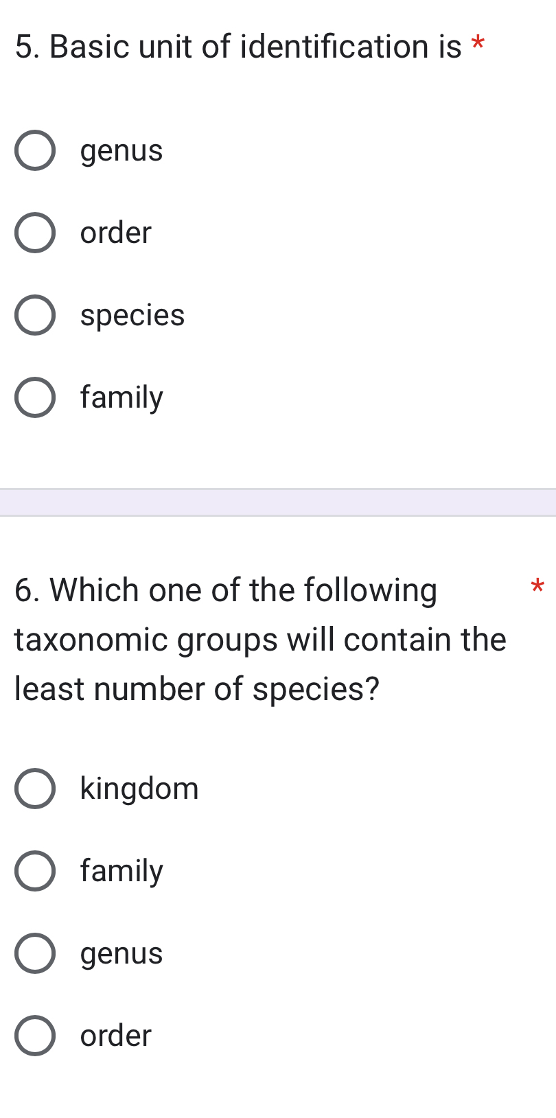The image size is (556, 1118).
Task: Pick 'genus' radio circle under question 6
Action: coord(35,953)
